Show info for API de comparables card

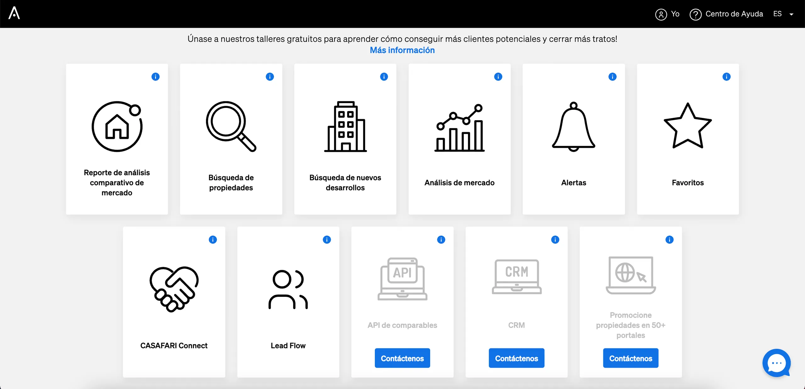point(441,240)
